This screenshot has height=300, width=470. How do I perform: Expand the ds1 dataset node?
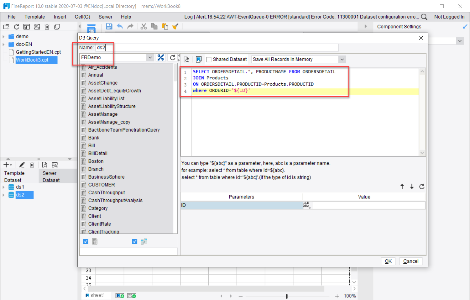(3, 187)
